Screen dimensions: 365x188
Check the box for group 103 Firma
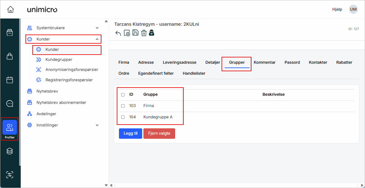[x=123, y=106]
